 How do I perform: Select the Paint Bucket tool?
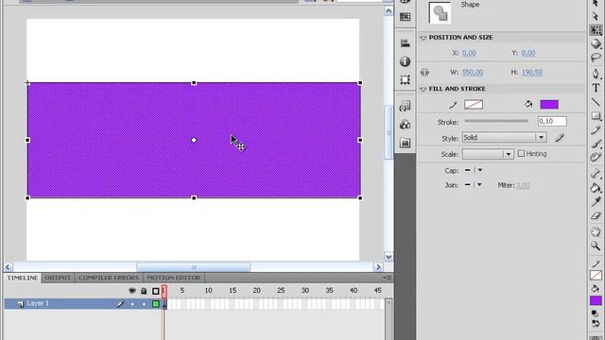pyautogui.click(x=596, y=188)
